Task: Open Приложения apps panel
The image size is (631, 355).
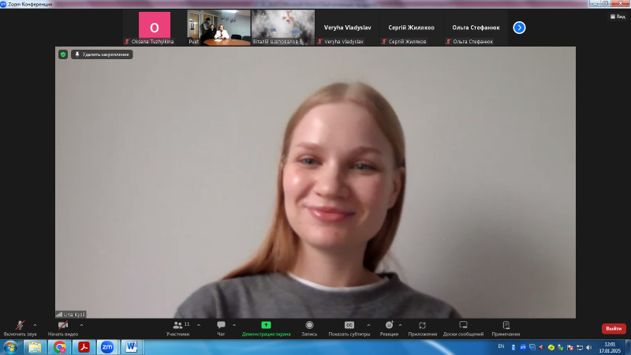Action: point(422,327)
